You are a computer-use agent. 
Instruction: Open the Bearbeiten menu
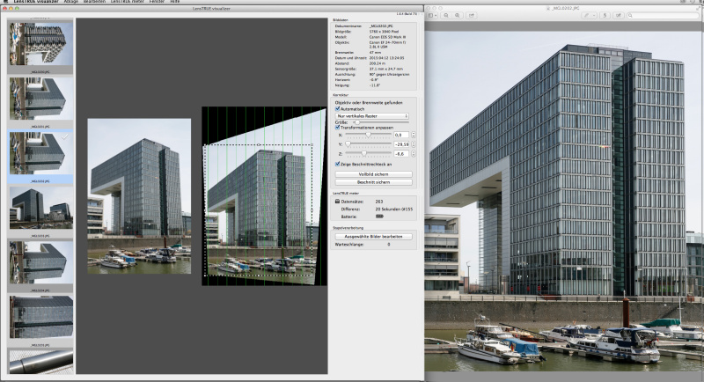[95, 2]
